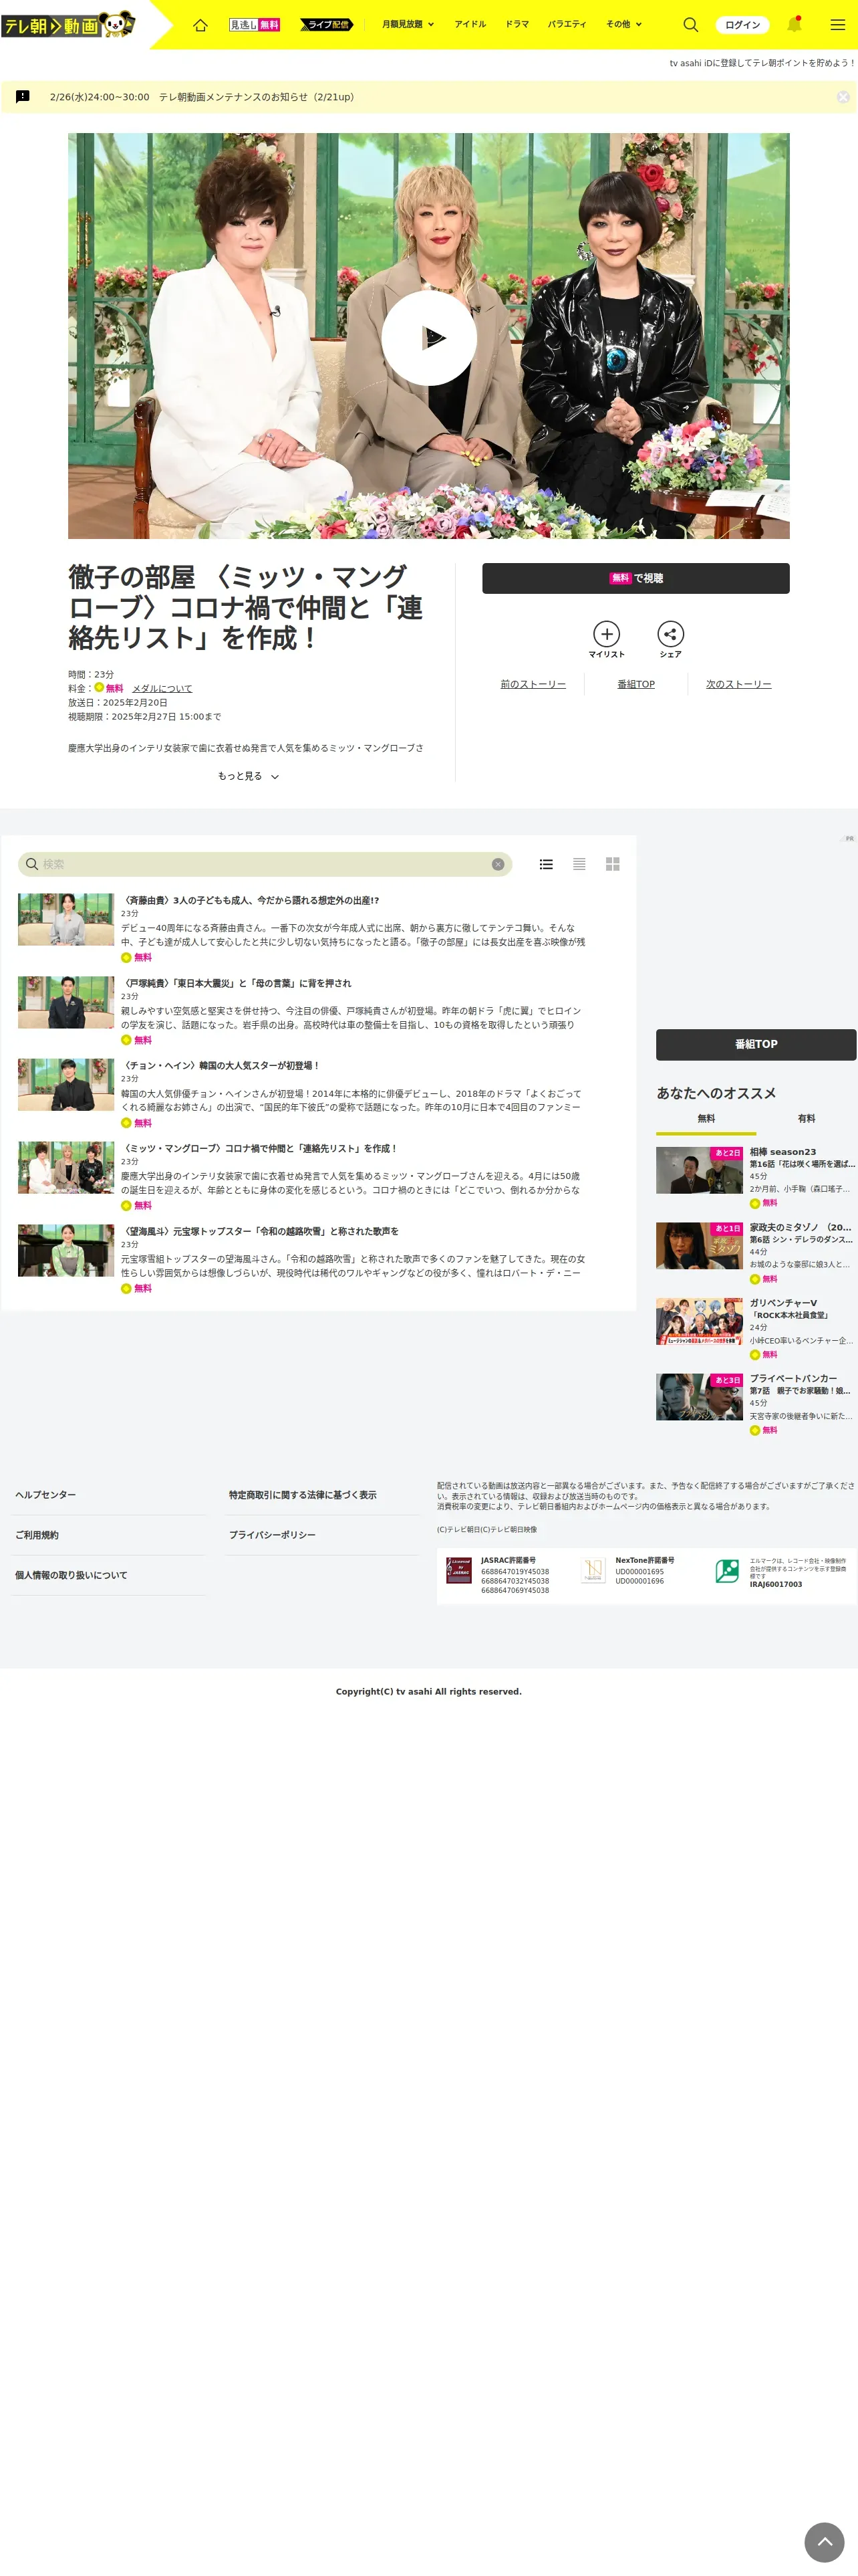Screen dimensions: 858x2576
Task: Click the NexTone license logo
Action: [x=593, y=1570]
